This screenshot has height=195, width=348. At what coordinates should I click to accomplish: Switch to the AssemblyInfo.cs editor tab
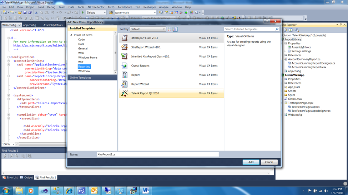point(53,25)
